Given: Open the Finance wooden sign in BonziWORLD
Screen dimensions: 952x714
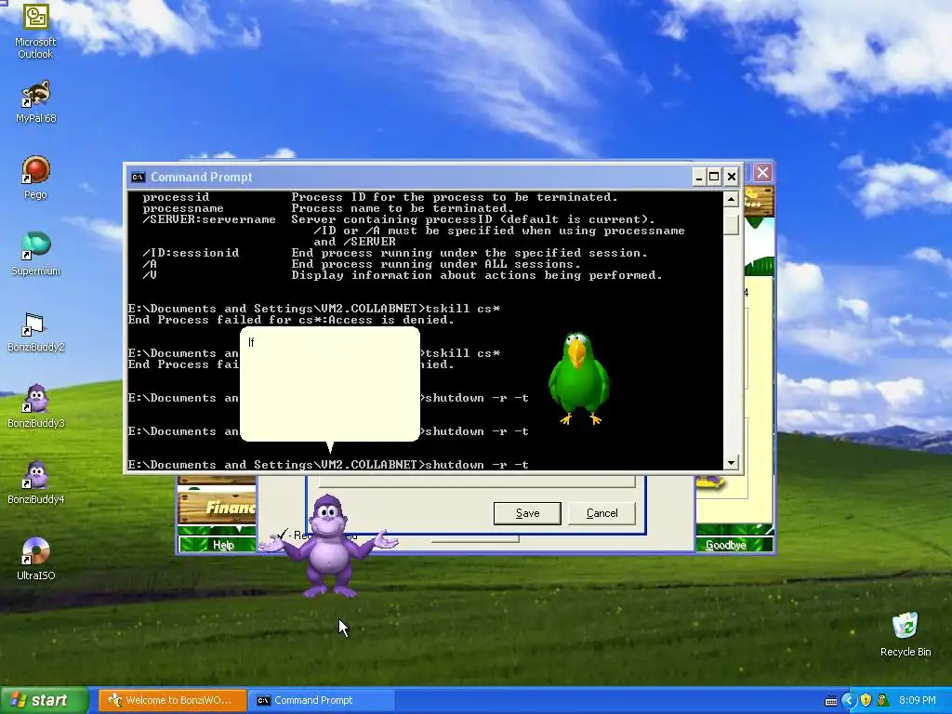Looking at the screenshot, I should pyautogui.click(x=216, y=507).
